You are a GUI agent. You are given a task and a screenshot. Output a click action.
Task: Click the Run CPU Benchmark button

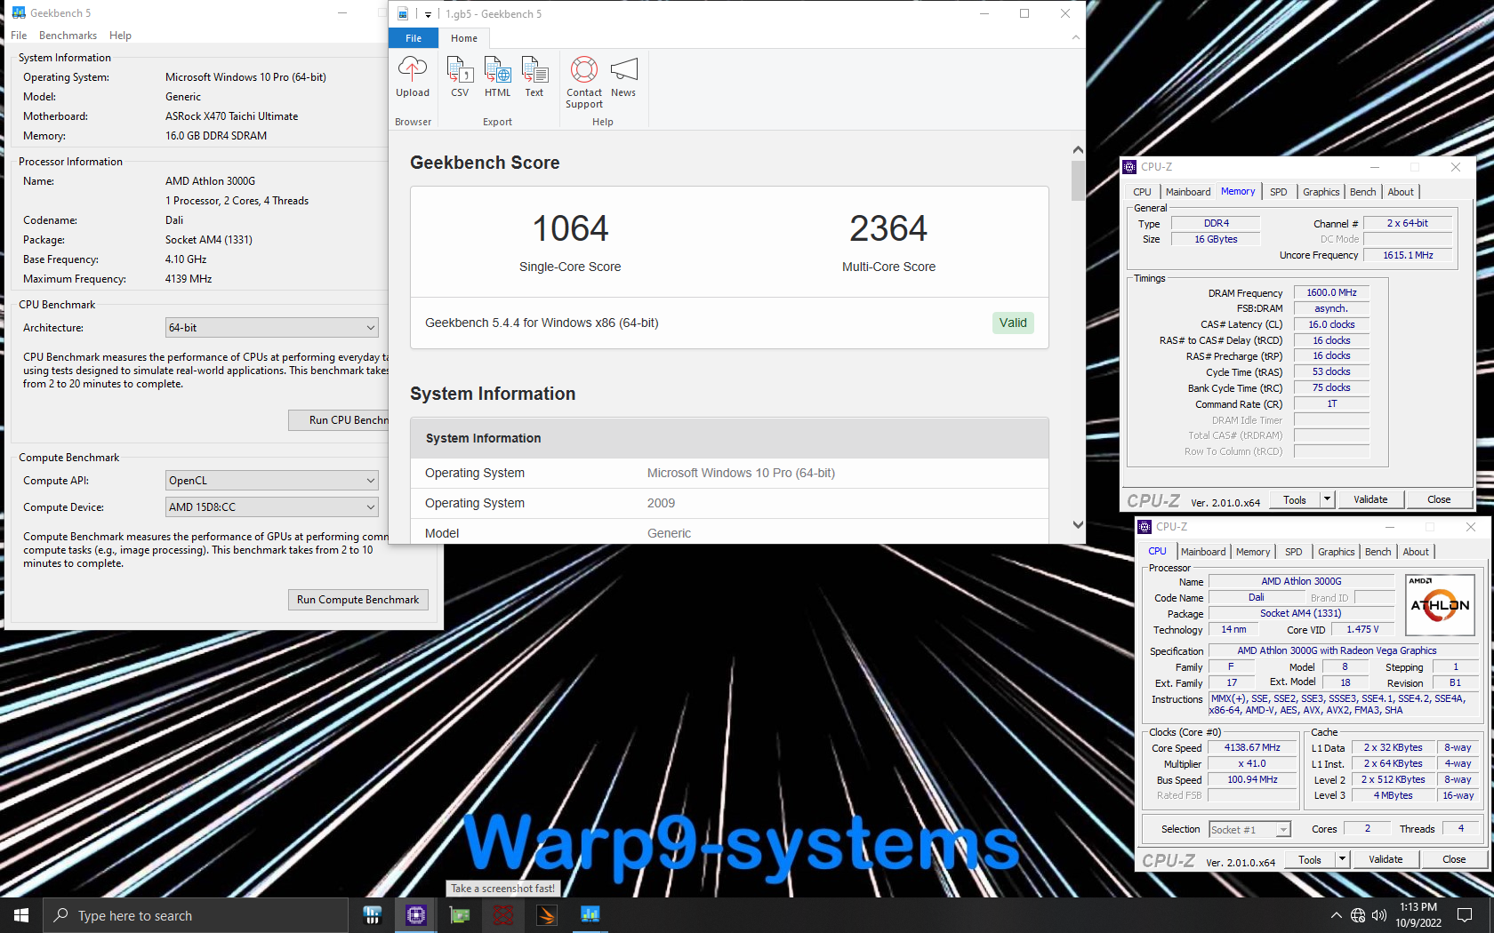coord(339,420)
